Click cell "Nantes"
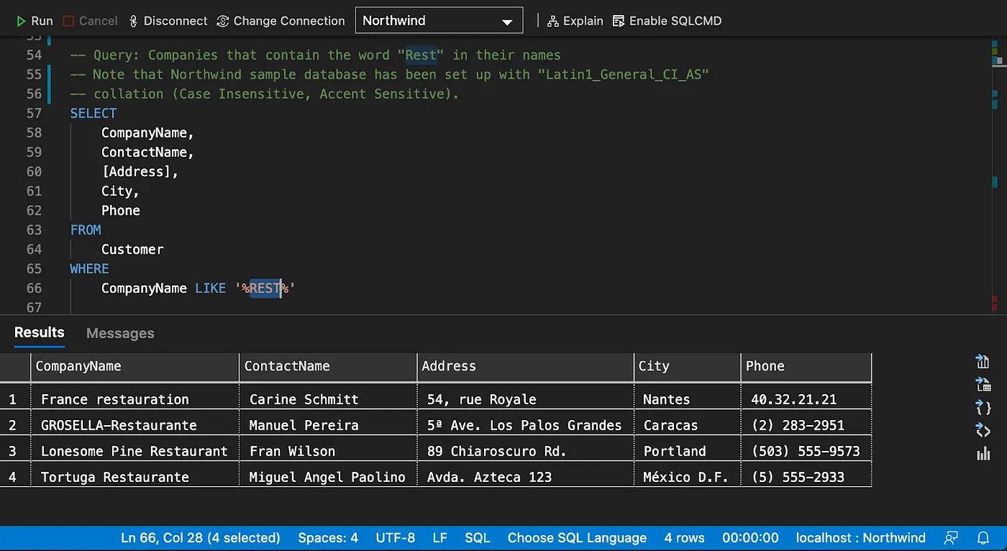This screenshot has height=551, width=1007. coord(687,399)
